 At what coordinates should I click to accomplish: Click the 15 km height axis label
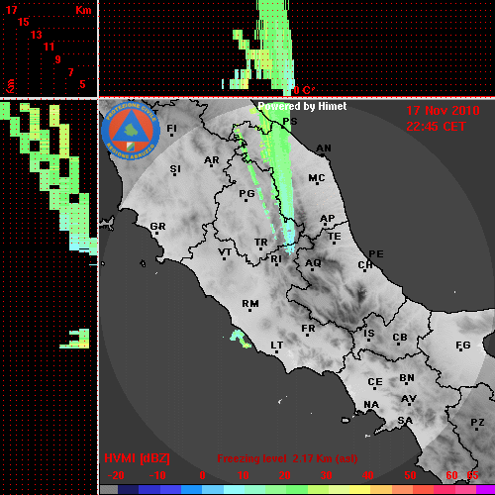(x=24, y=22)
